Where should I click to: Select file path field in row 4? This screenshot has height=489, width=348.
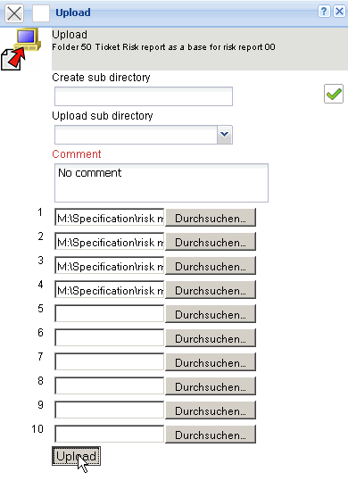pyautogui.click(x=110, y=290)
